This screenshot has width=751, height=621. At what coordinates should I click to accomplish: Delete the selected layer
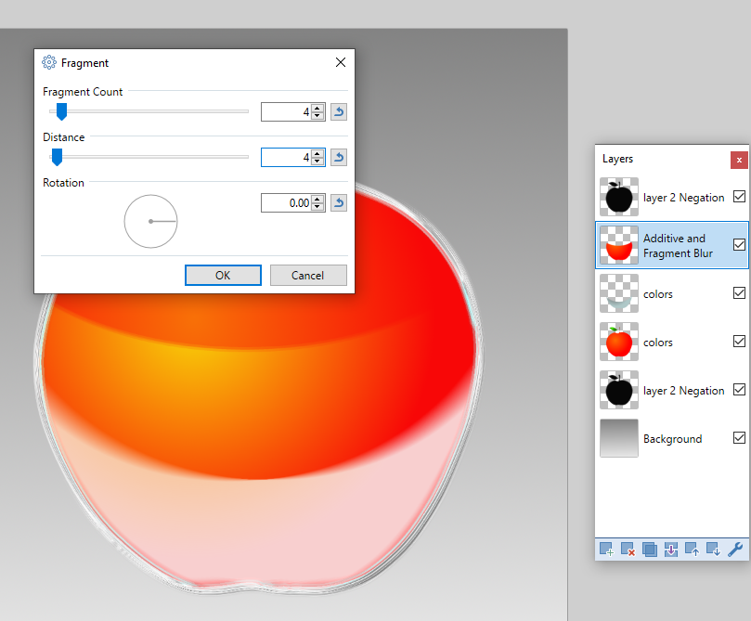click(628, 550)
